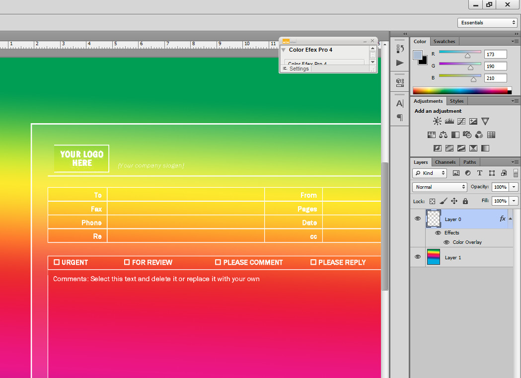Add a Posterize adjustment
The image size is (521, 378).
tap(449, 148)
